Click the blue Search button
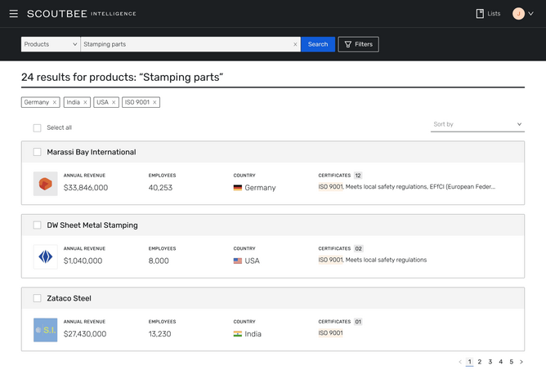This screenshot has height=388, width=546. point(318,44)
